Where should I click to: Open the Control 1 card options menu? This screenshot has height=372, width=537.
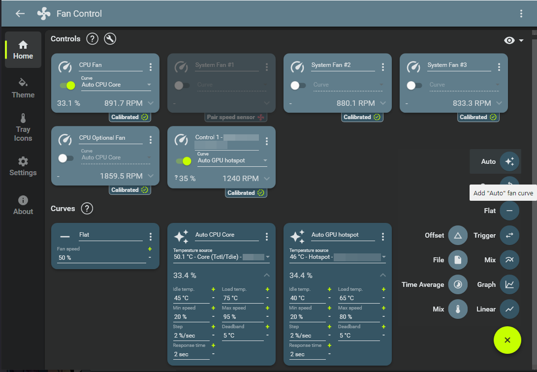point(267,141)
